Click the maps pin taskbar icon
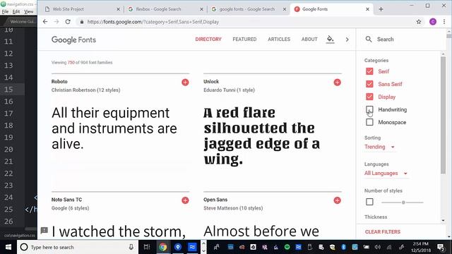 point(178,247)
